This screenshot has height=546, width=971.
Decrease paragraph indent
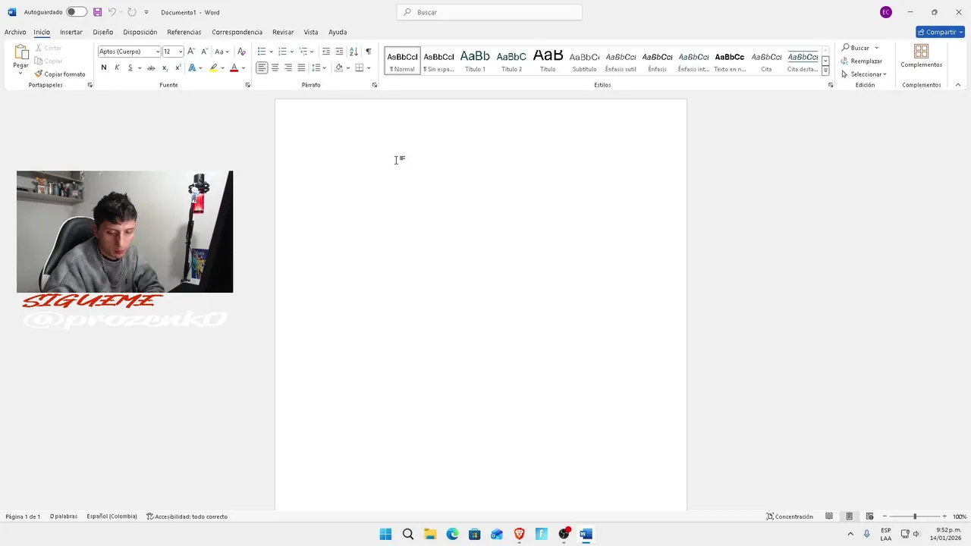click(326, 52)
